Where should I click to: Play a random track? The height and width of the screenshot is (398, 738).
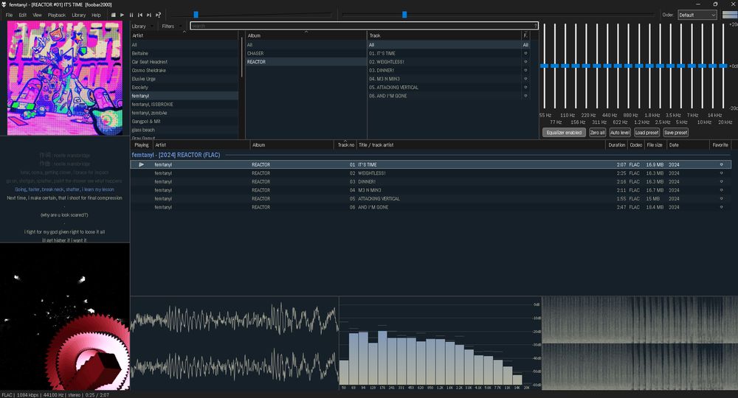pos(158,15)
